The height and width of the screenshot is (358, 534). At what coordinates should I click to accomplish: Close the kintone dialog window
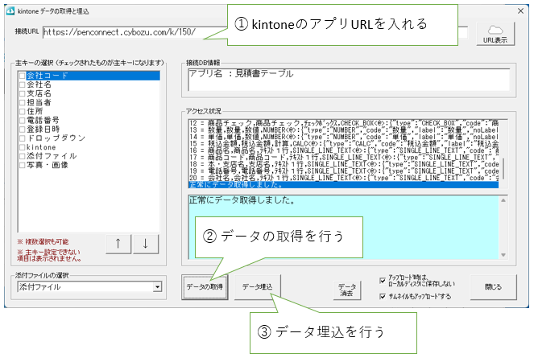[521, 11]
